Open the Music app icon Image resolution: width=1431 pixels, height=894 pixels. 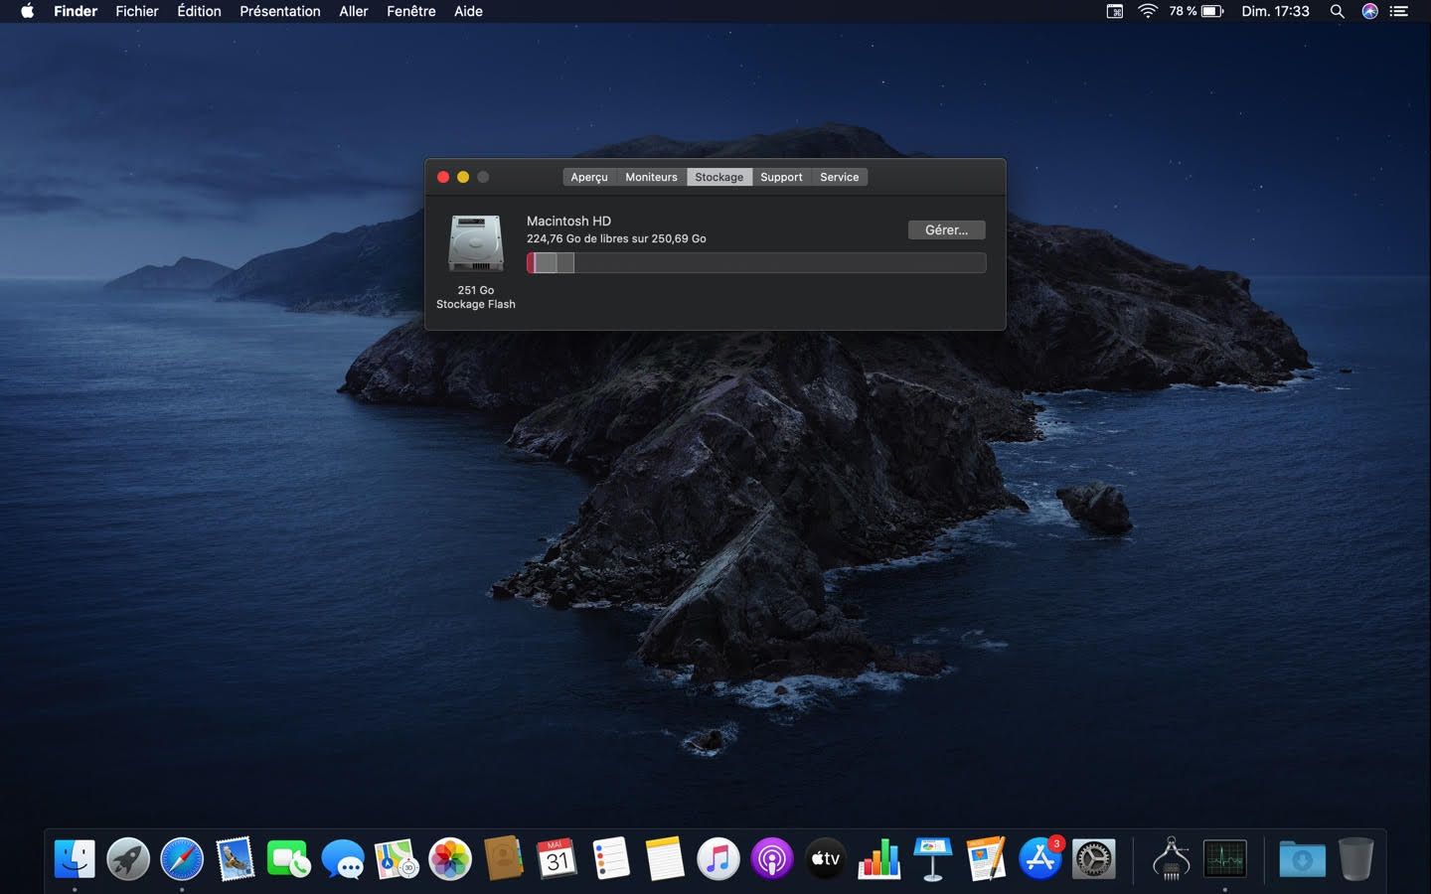pyautogui.click(x=717, y=859)
